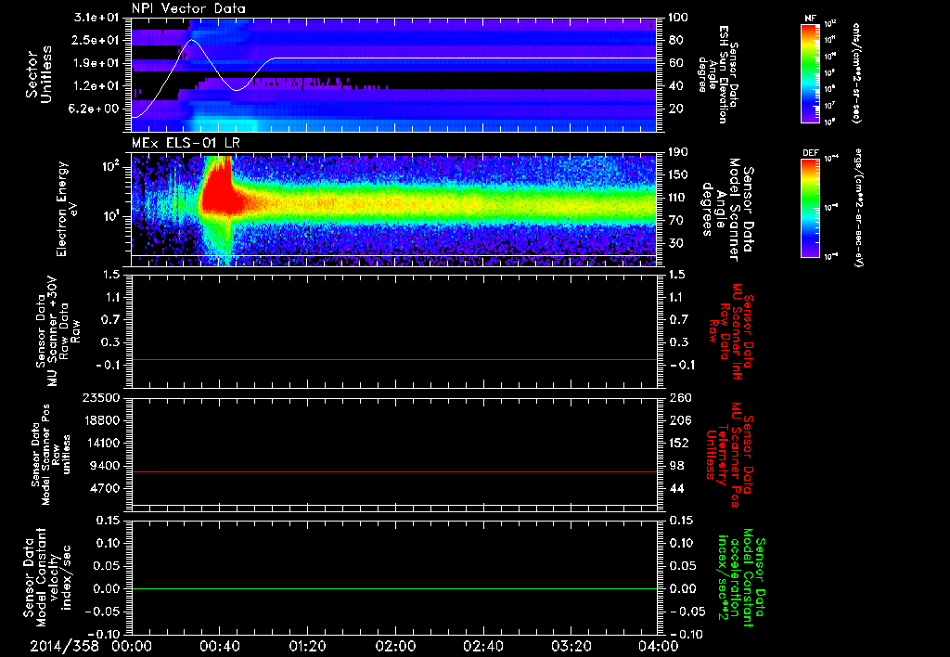The width and height of the screenshot is (950, 657).
Task: Click the 'DEF' color bar title
Action: pos(810,153)
